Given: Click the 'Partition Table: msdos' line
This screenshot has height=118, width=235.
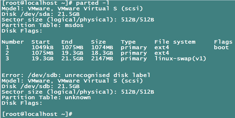Looking at the screenshot, I should (42, 25).
